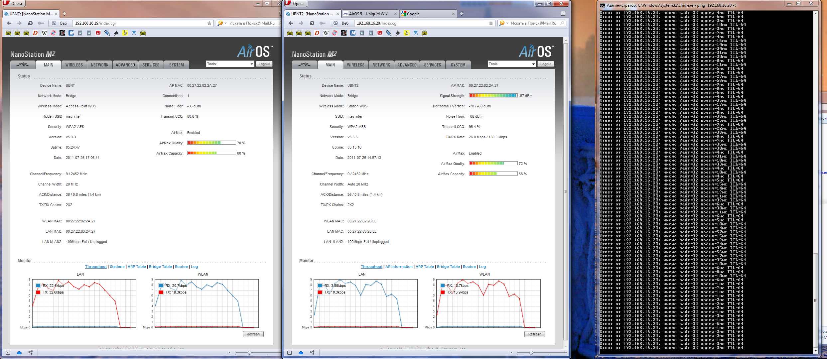
Task: Open the red H (Honda) bookmark in the 192.168.16.19 window
Action: [x=98, y=33]
